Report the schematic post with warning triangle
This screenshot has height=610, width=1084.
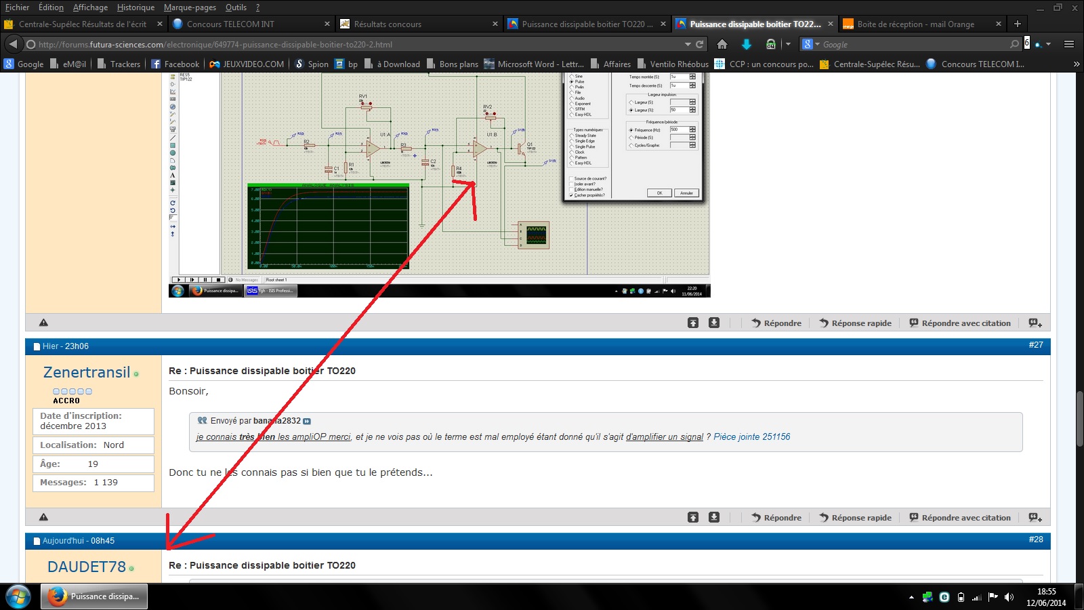(x=43, y=323)
